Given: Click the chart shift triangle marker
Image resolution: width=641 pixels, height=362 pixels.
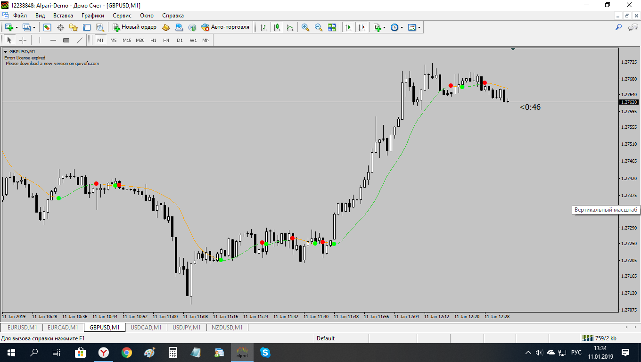Looking at the screenshot, I should coord(513,49).
